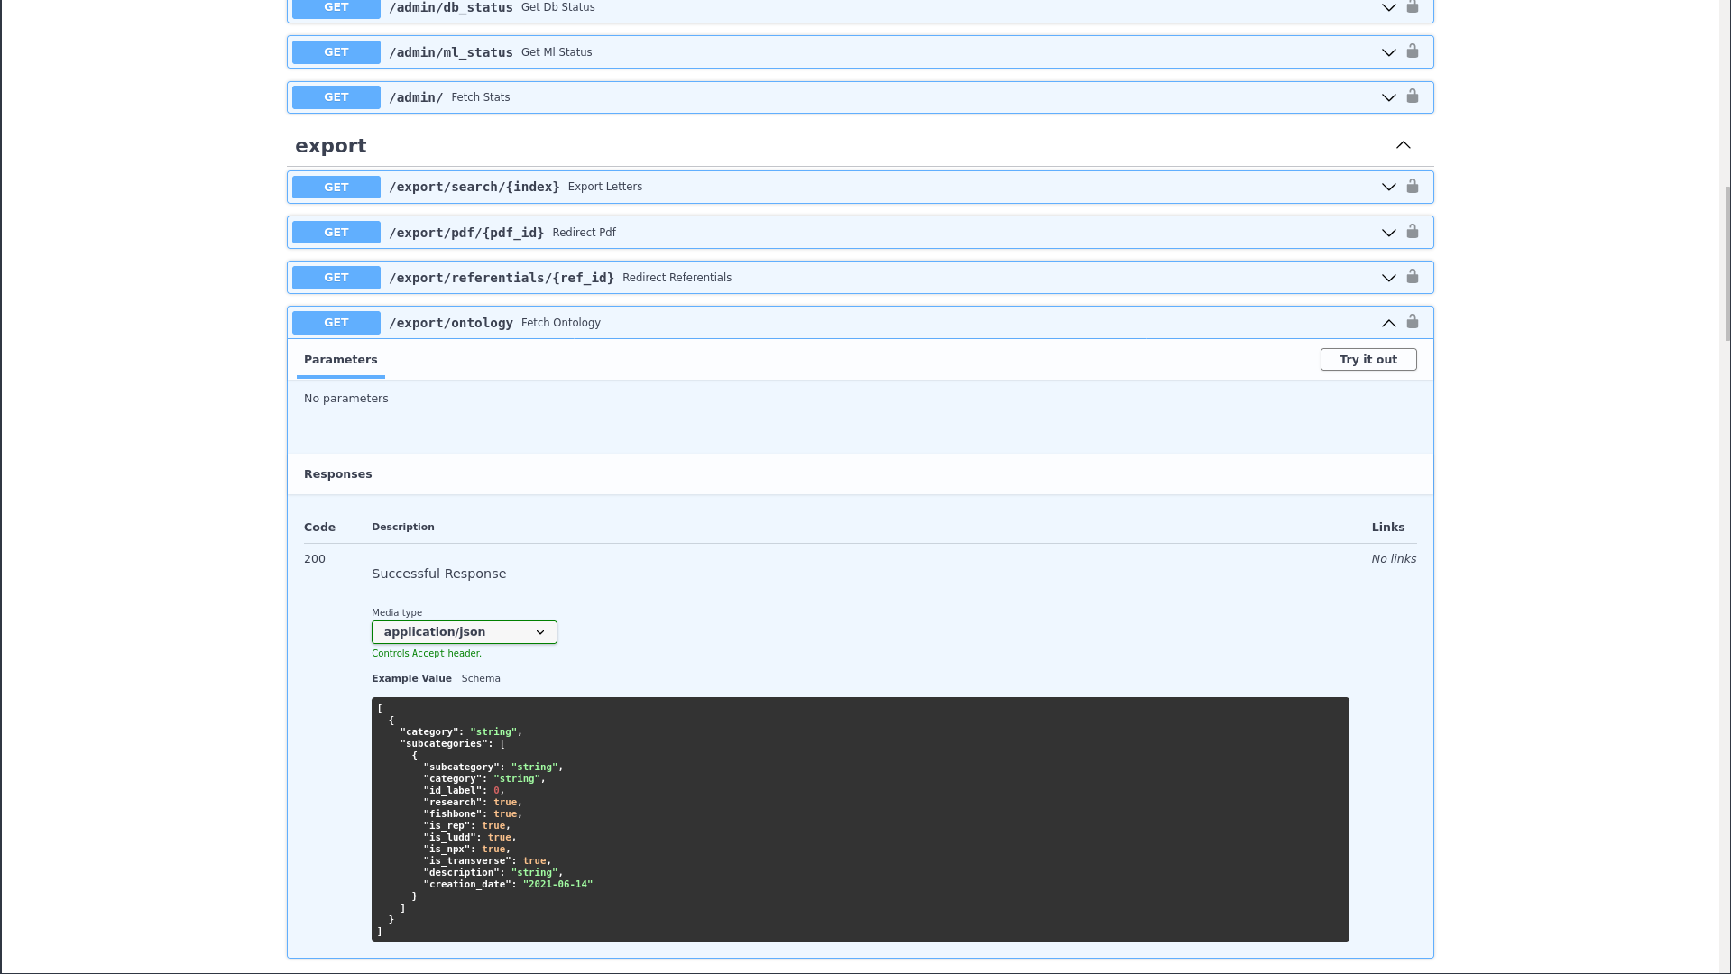The width and height of the screenshot is (1731, 974).
Task: Click Try it out button
Action: pos(1368,359)
